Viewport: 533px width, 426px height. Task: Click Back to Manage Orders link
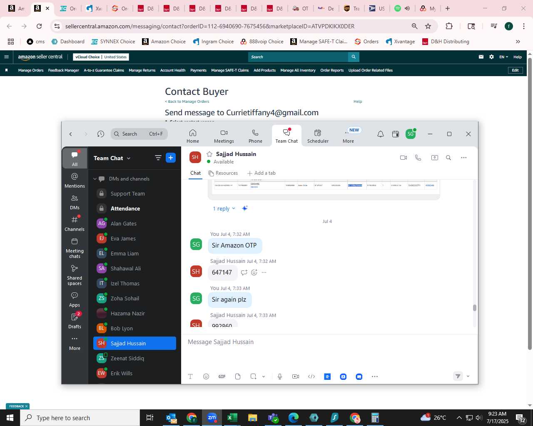click(x=187, y=102)
